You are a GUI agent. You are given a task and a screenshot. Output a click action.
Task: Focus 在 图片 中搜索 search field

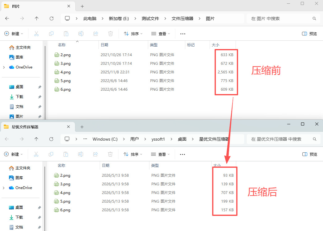(x=283, y=19)
